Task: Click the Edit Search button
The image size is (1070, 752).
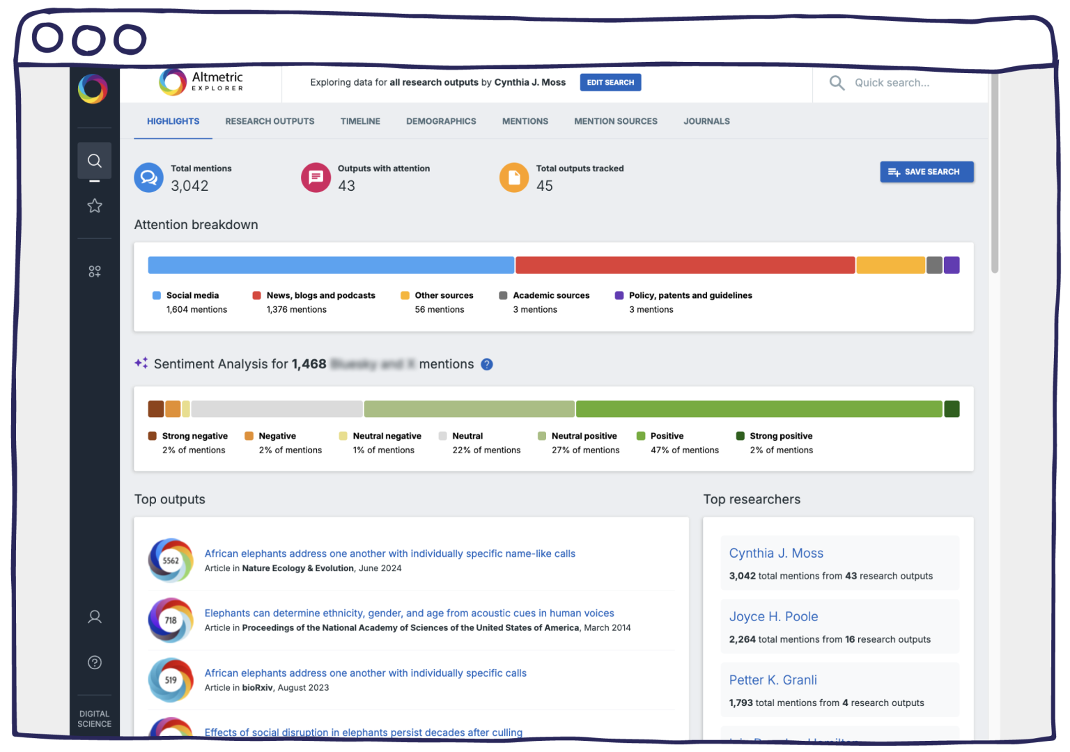Action: coord(610,82)
